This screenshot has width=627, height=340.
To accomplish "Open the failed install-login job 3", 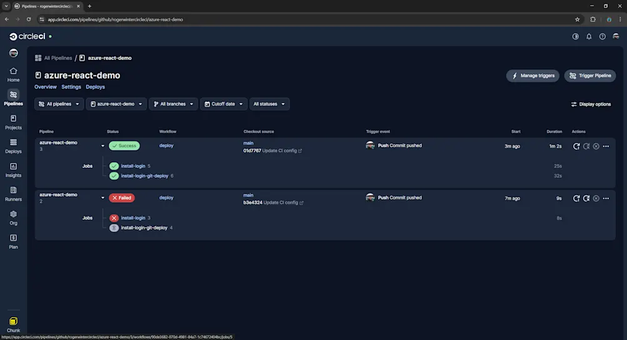I will (133, 218).
